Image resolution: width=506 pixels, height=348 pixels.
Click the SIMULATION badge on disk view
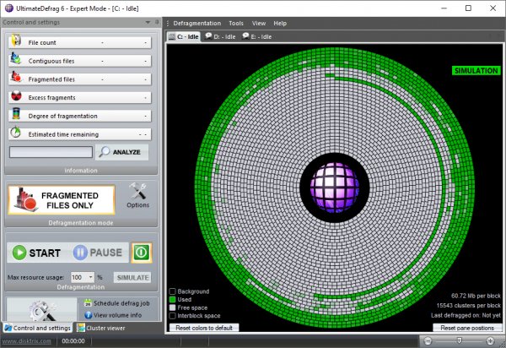pyautogui.click(x=476, y=71)
